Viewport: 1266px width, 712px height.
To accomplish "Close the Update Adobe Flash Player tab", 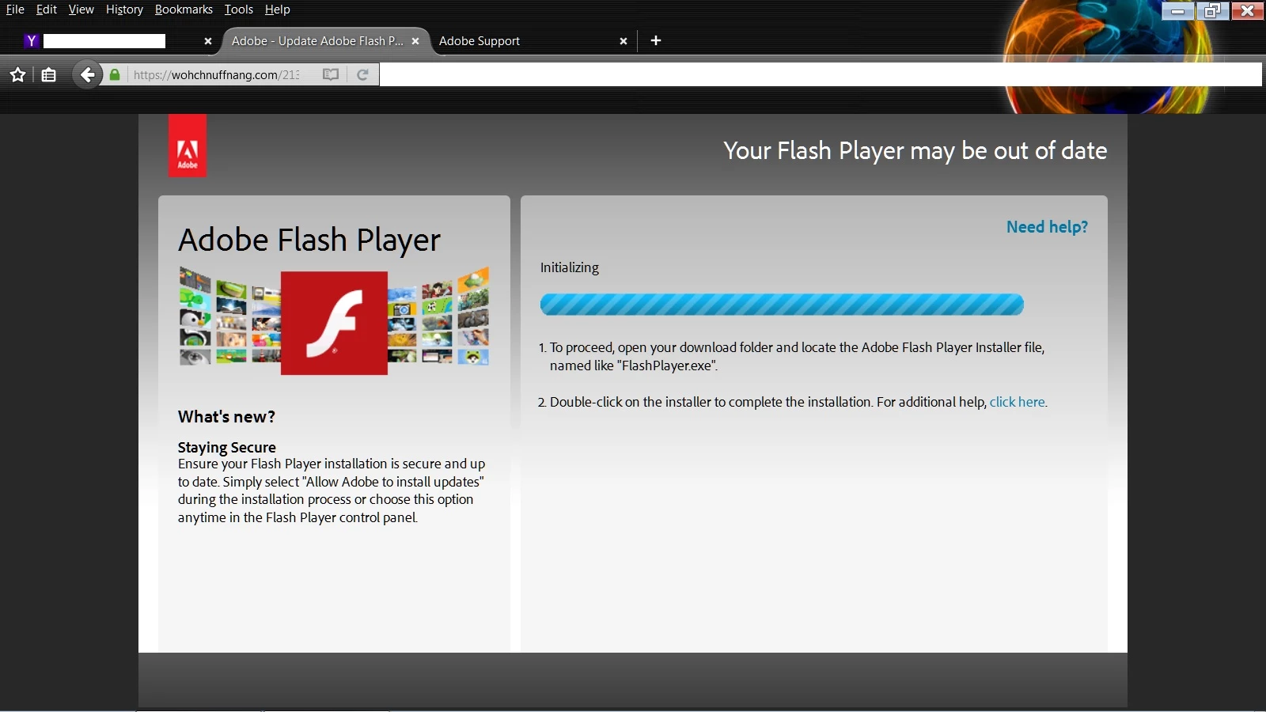I will pyautogui.click(x=415, y=41).
